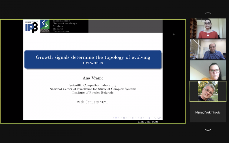Select the woman in red top video
This screenshot has height=143, width=229.
pos(208,29)
